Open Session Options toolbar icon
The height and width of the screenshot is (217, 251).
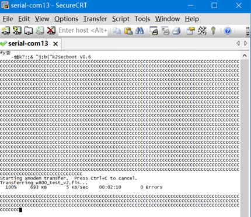pos(190,31)
